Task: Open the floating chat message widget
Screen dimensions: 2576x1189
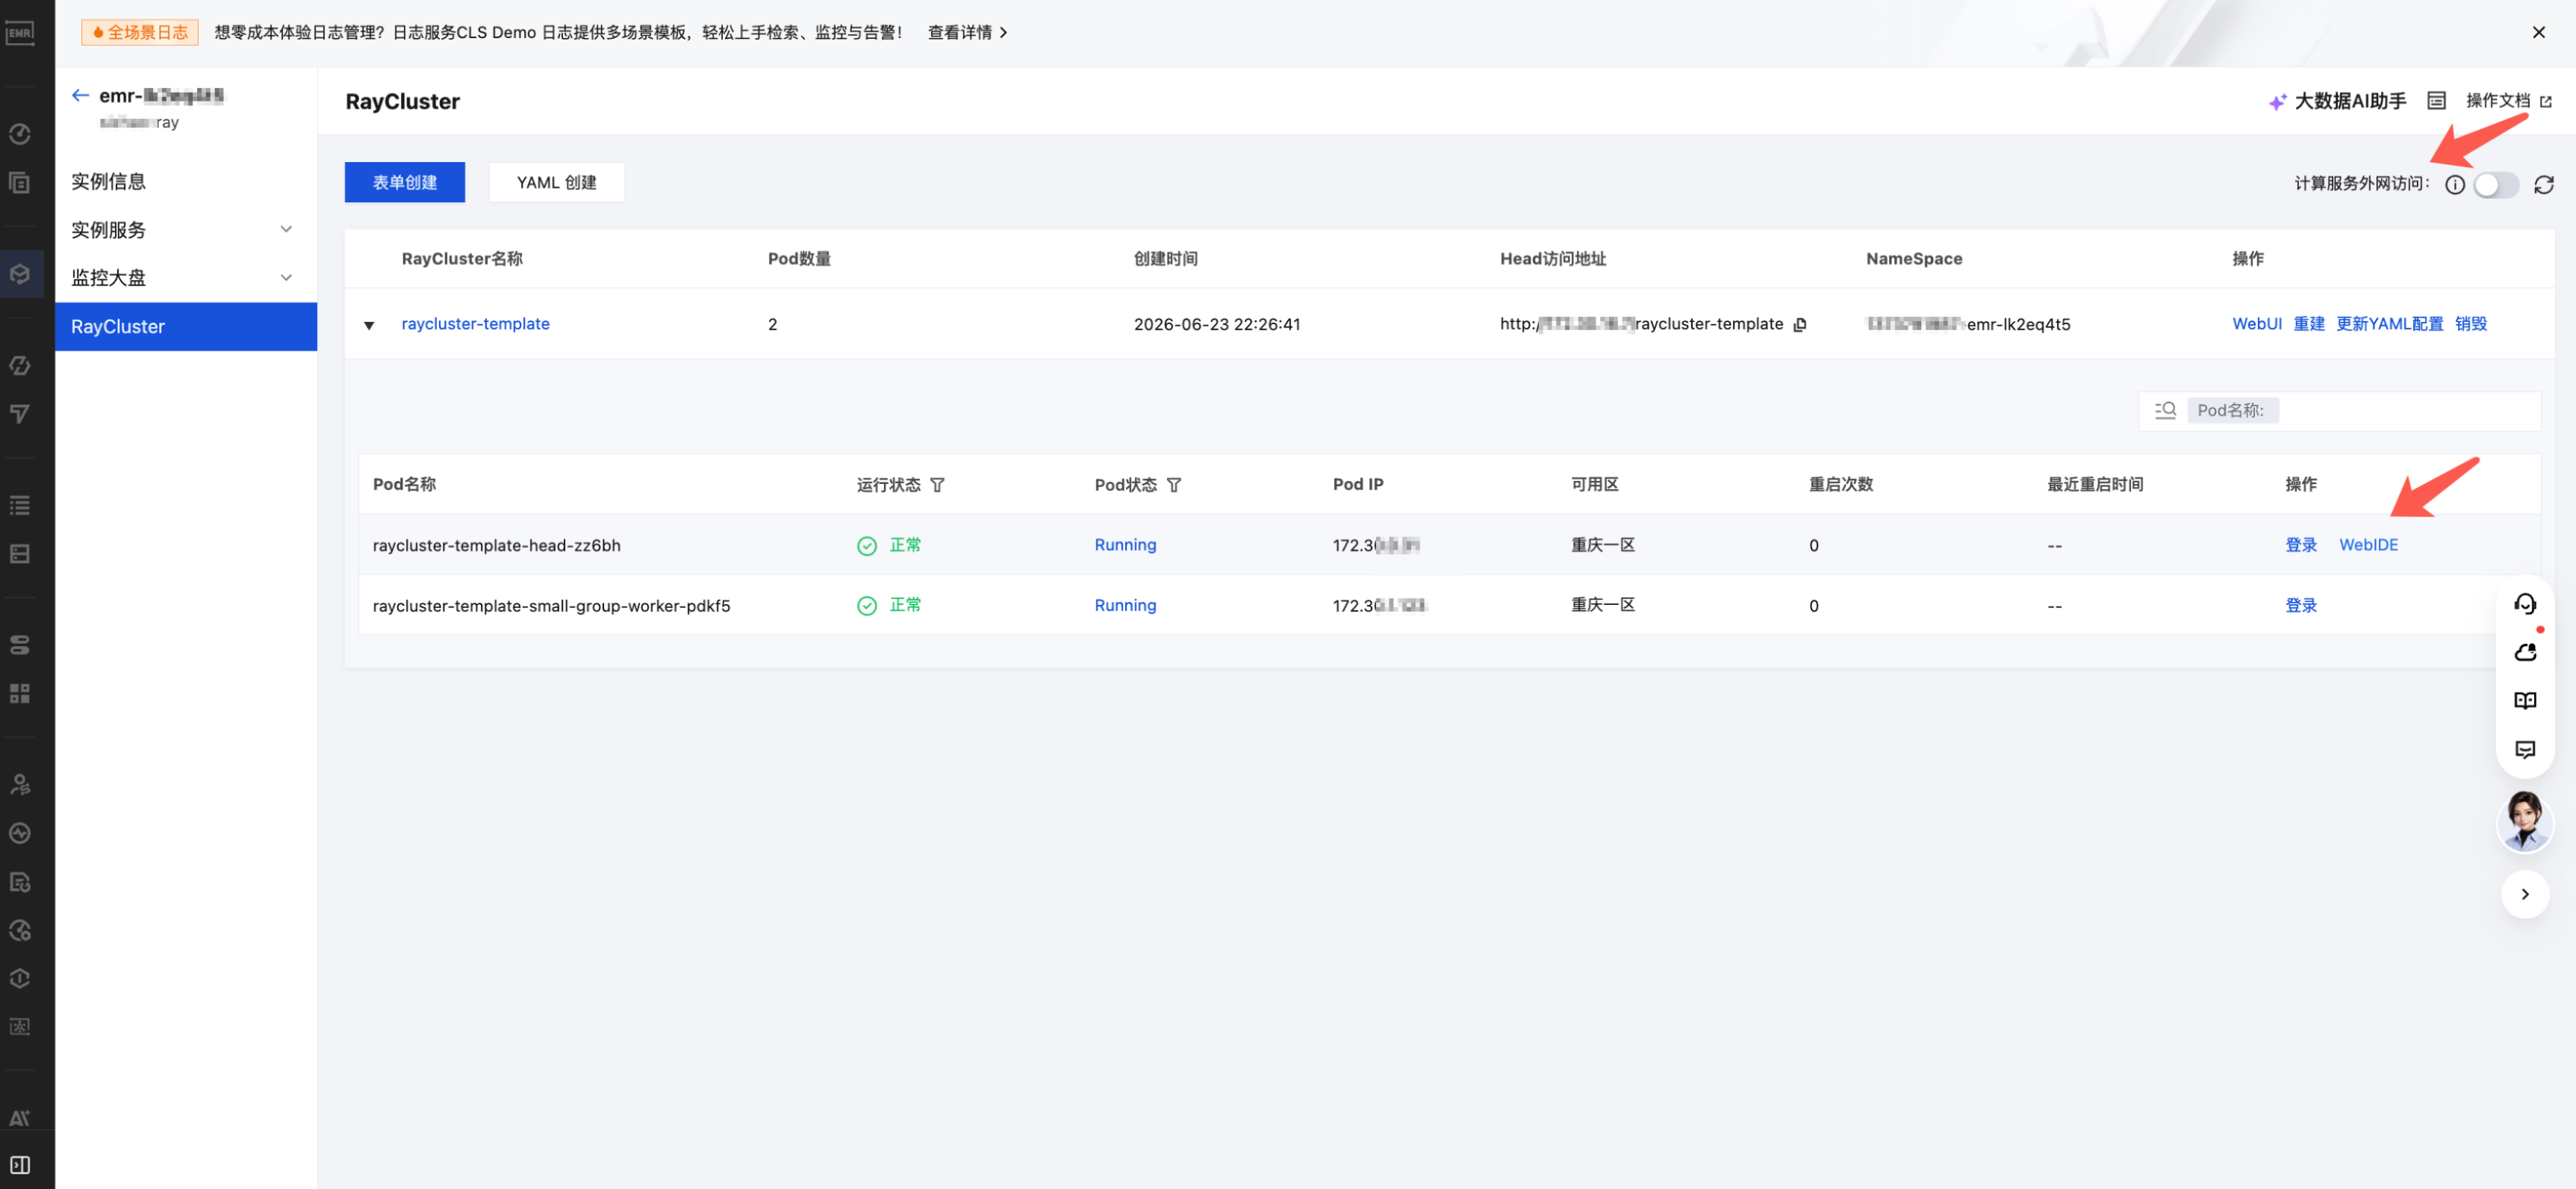Action: pos(2525,749)
